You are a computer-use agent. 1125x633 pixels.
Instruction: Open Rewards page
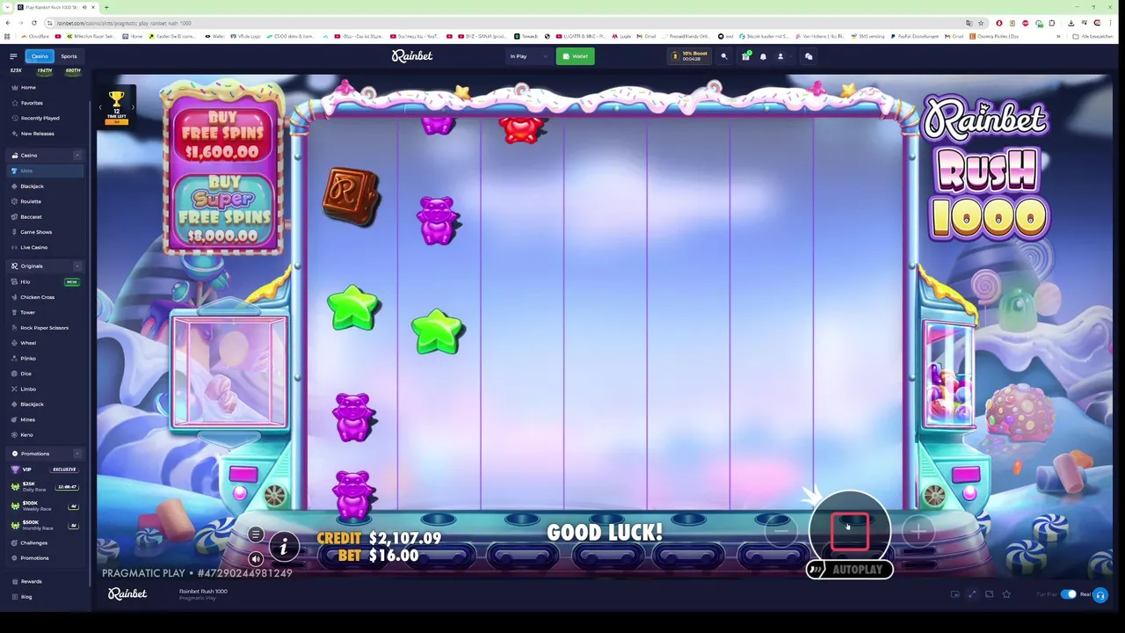pyautogui.click(x=31, y=582)
